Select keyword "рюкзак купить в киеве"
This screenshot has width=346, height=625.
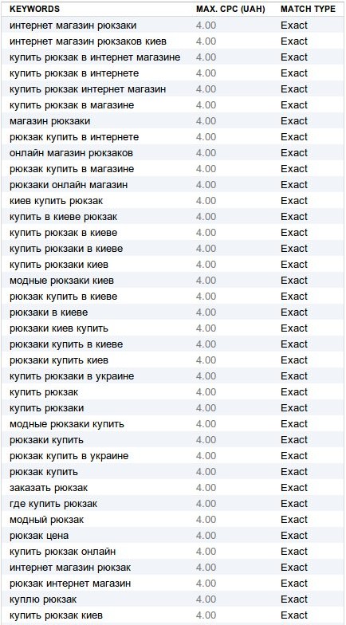[x=64, y=297]
